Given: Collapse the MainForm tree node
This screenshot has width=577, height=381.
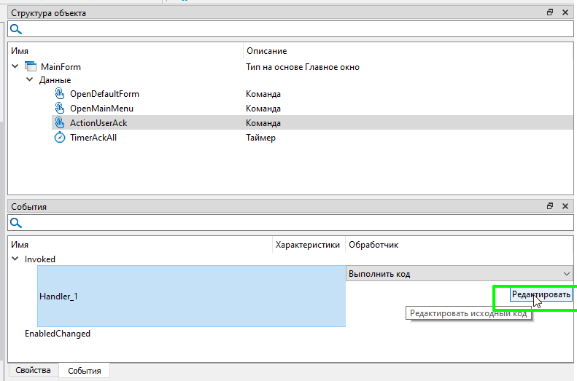Looking at the screenshot, I should [x=16, y=67].
